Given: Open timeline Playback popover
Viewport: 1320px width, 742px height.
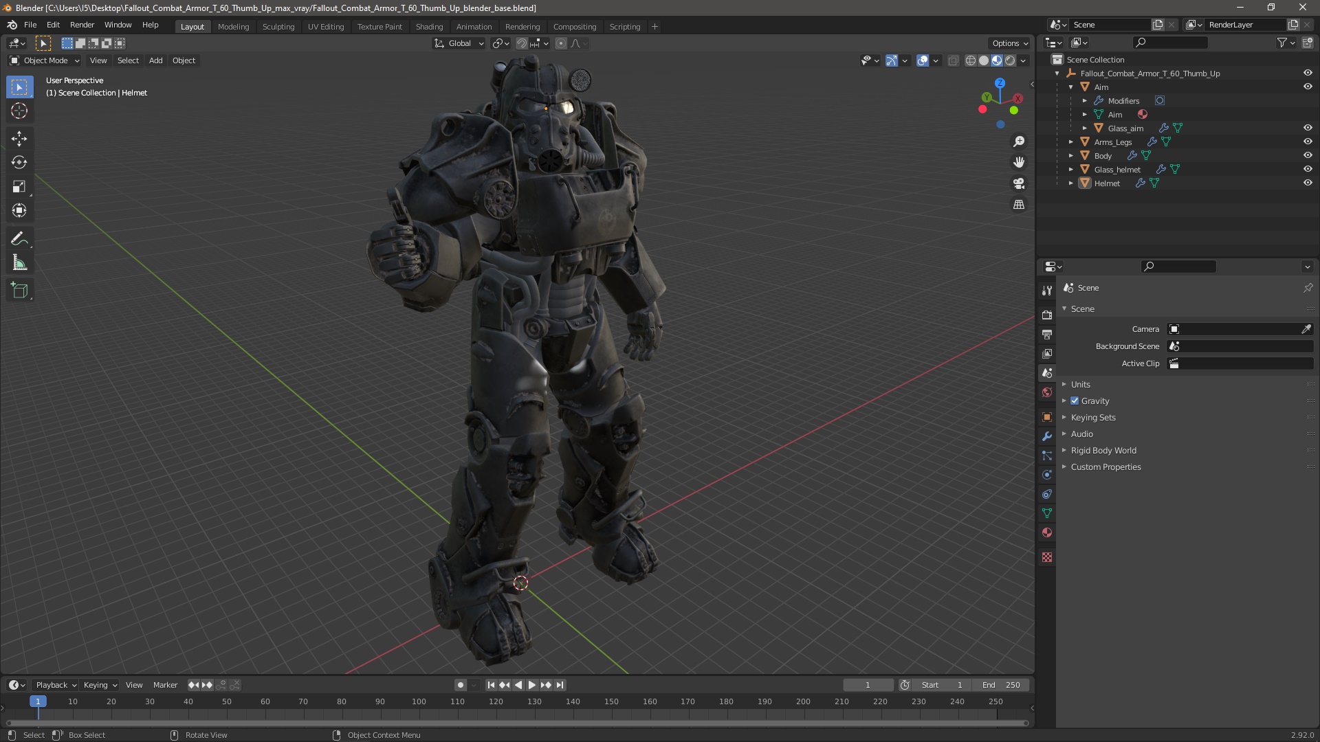Looking at the screenshot, I should (56, 685).
